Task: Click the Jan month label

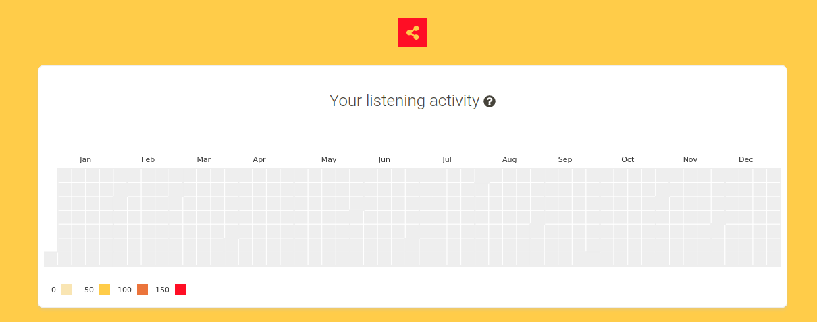Action: coord(85,160)
